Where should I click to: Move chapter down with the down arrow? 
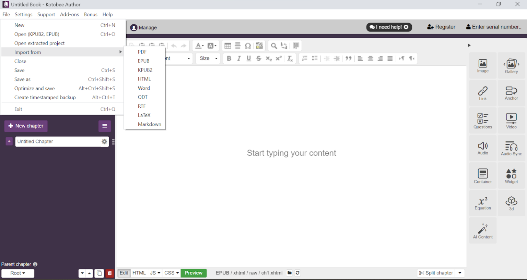point(82,273)
